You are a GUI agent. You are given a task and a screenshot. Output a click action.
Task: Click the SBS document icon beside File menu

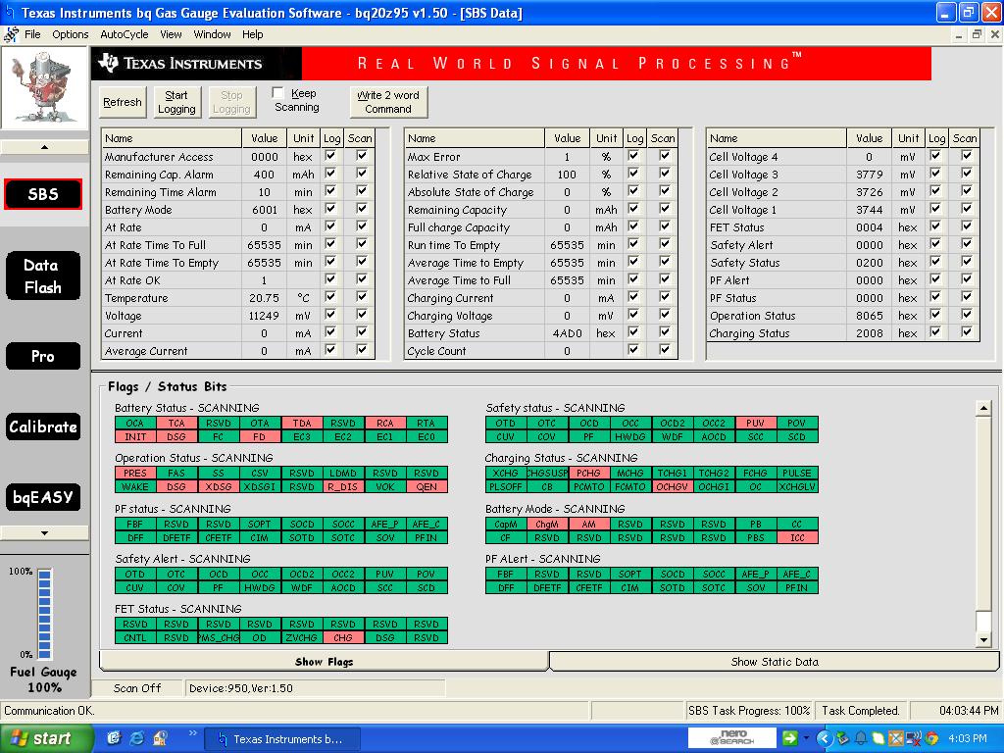11,34
